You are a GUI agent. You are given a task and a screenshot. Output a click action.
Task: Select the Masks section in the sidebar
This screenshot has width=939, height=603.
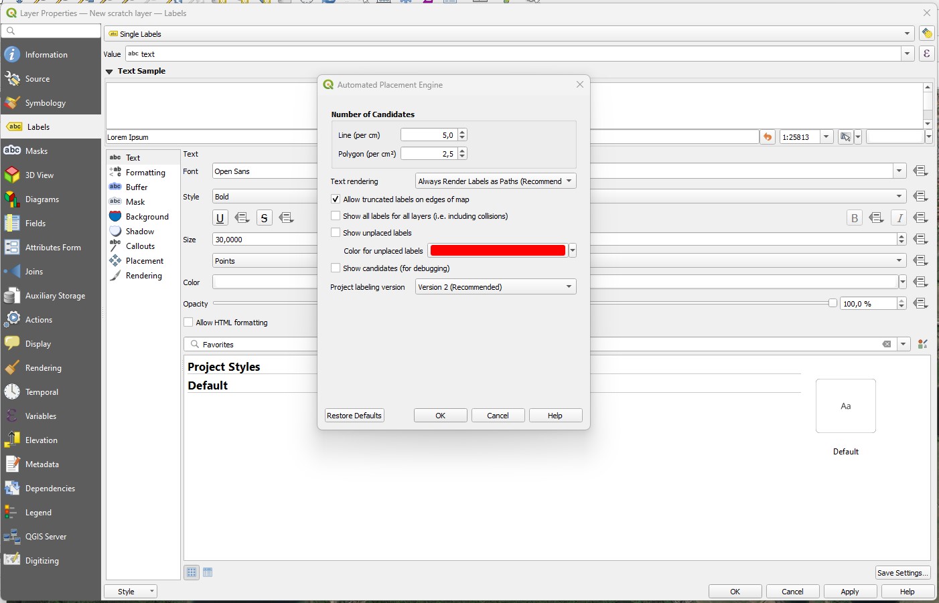pos(37,151)
